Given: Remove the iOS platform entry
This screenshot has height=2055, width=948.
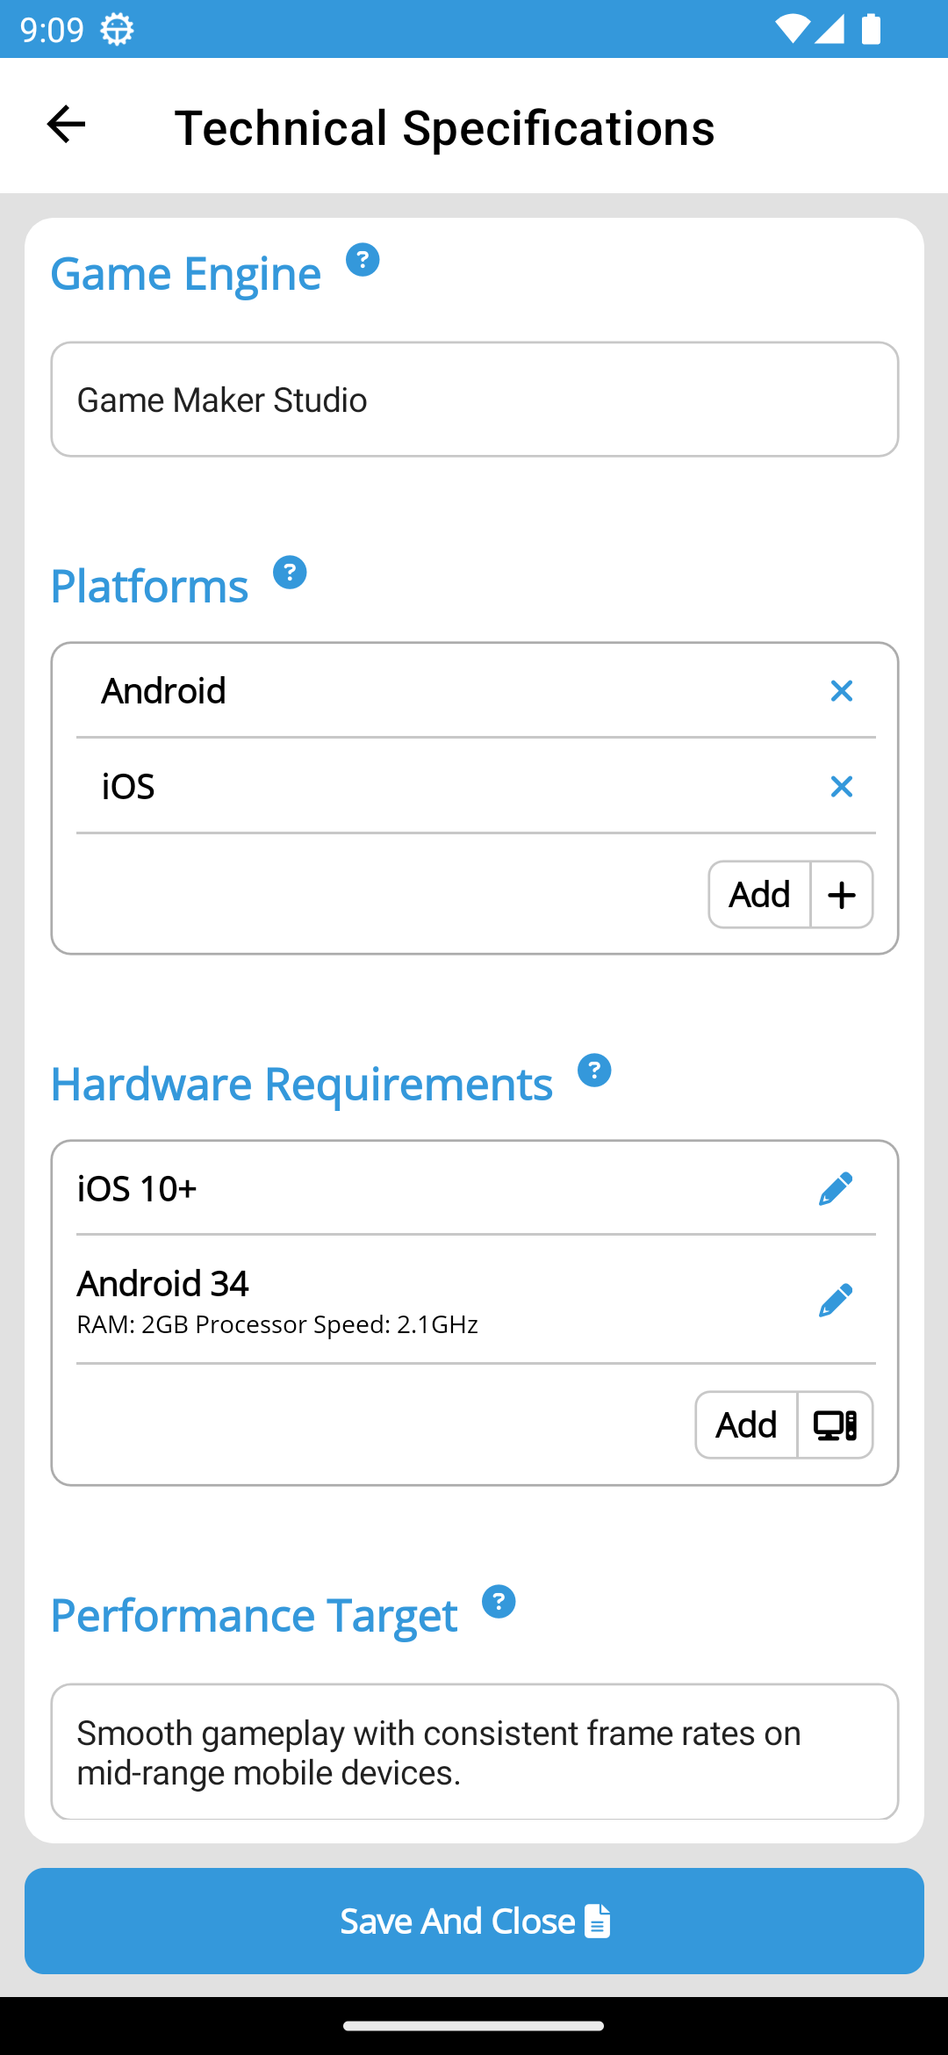Looking at the screenshot, I should click(x=841, y=786).
